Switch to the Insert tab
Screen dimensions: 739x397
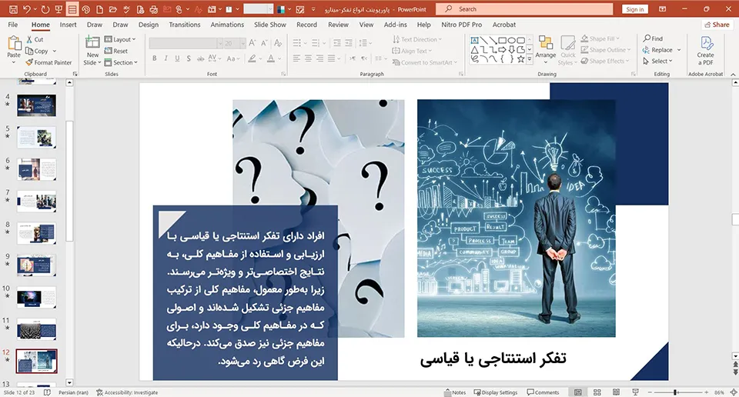pos(68,25)
